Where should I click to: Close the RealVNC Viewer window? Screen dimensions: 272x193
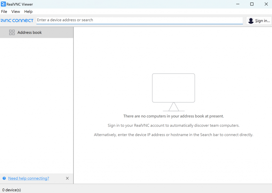tap(266, 4)
